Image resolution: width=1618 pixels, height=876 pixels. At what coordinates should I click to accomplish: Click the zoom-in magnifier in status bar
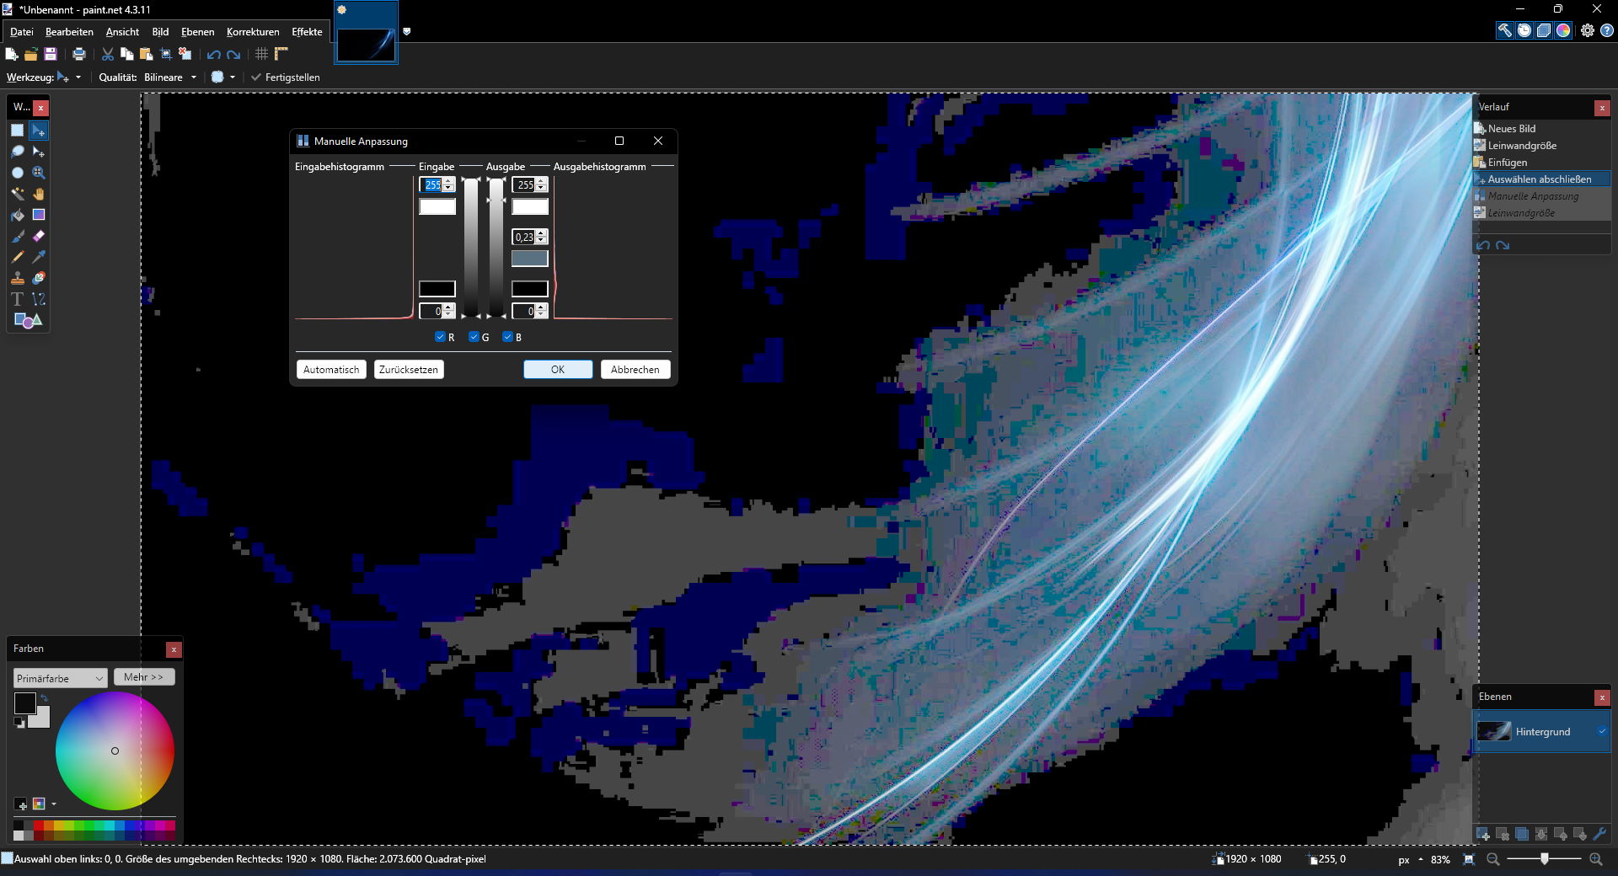click(1596, 859)
